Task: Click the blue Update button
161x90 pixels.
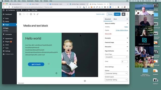Action: coord(117,14)
